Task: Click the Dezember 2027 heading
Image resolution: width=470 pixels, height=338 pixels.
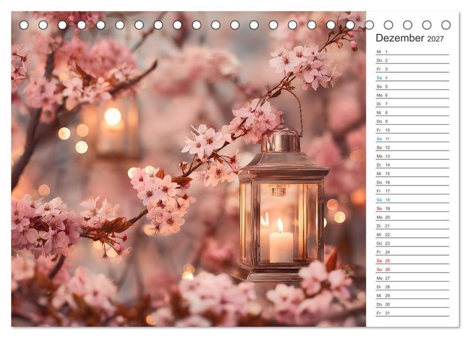Action: (x=409, y=38)
